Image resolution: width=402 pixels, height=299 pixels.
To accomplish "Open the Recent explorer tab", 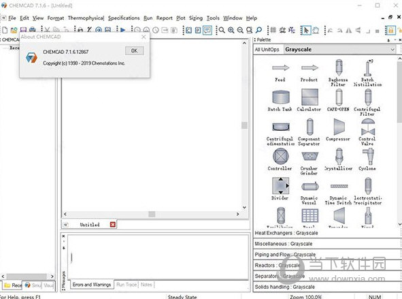I will 12,285.
